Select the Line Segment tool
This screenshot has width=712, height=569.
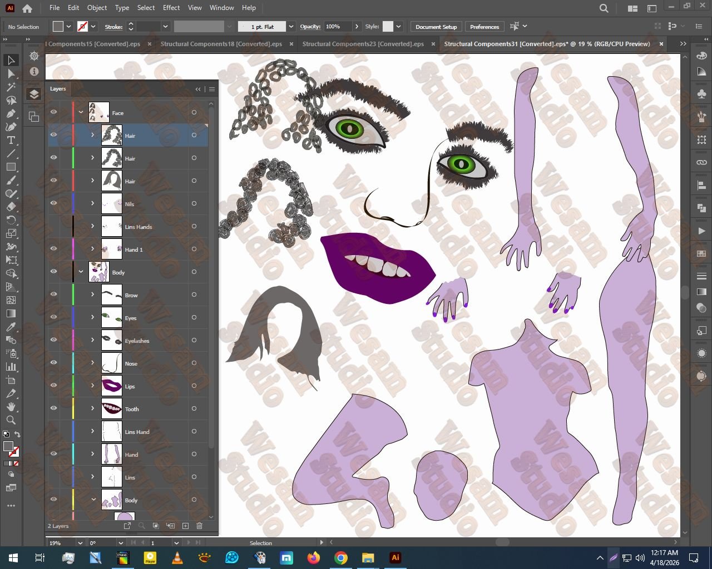click(11, 153)
